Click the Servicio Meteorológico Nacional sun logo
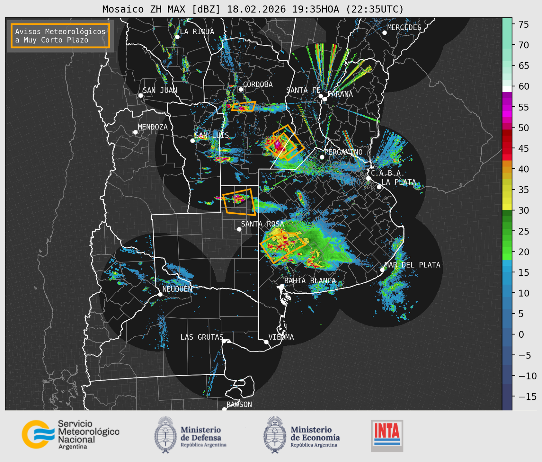The width and height of the screenshot is (542, 462). [38, 434]
